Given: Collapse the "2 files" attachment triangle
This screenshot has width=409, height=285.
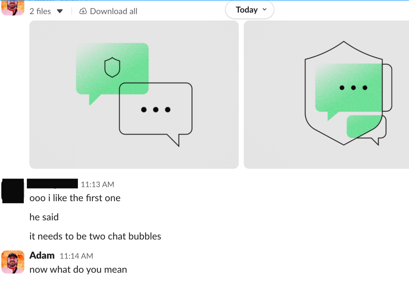Looking at the screenshot, I should [x=60, y=12].
